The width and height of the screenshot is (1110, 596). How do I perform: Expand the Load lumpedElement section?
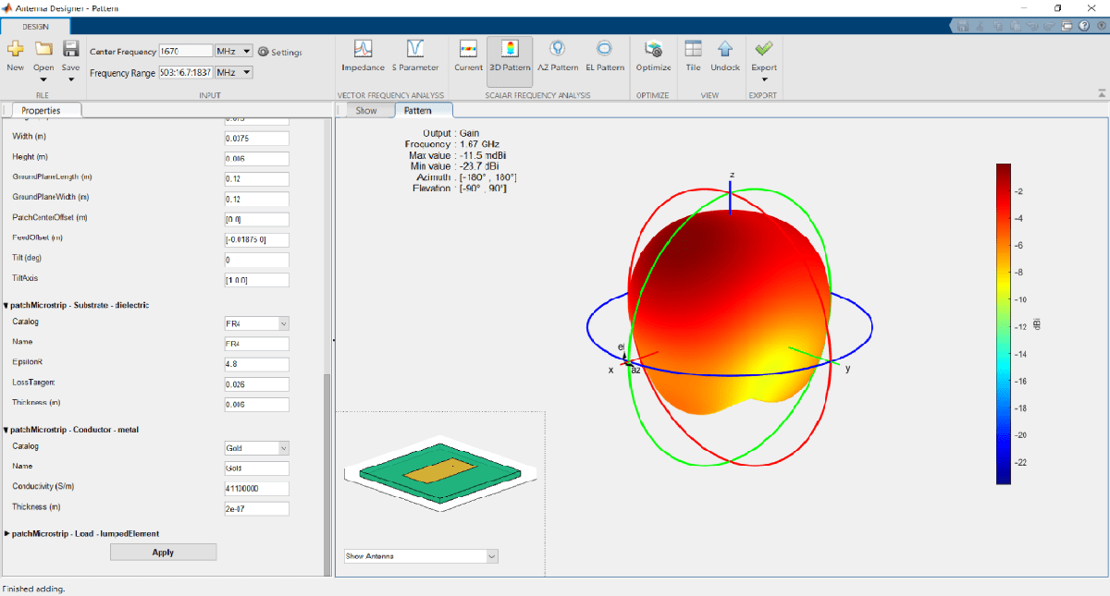tap(7, 533)
